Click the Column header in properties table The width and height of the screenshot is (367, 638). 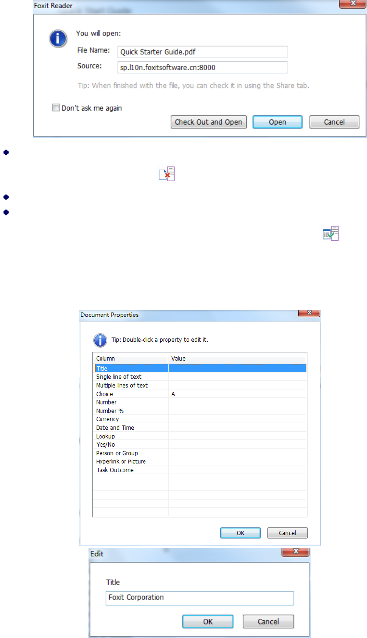click(x=130, y=358)
